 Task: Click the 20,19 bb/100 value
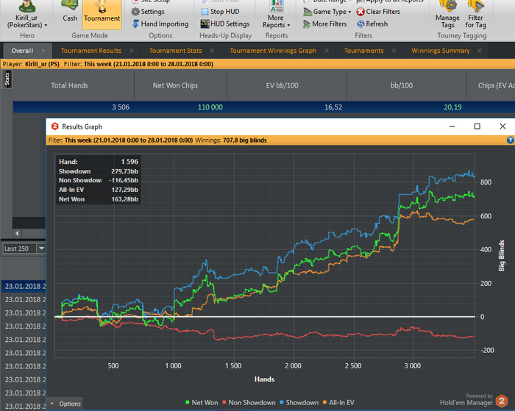click(452, 107)
